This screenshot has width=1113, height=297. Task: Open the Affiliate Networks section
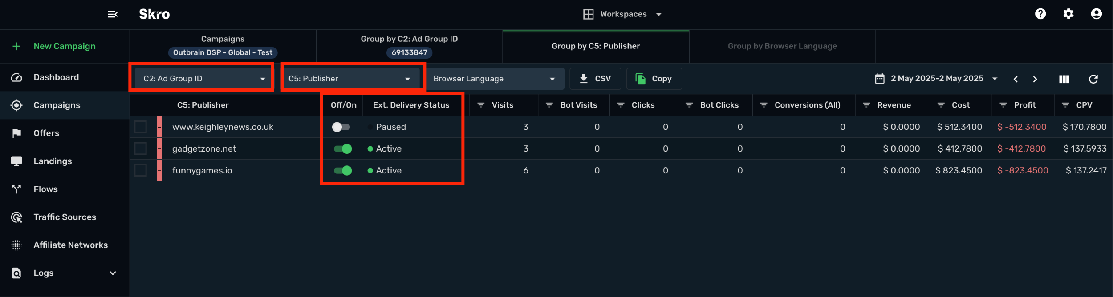click(x=65, y=245)
